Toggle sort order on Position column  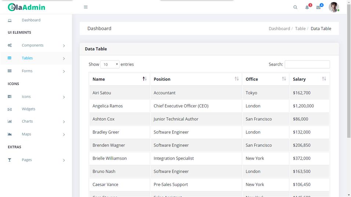click(236, 79)
